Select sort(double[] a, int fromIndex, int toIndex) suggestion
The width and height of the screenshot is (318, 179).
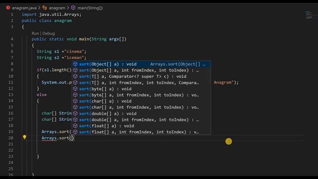pyautogui.click(x=141, y=119)
